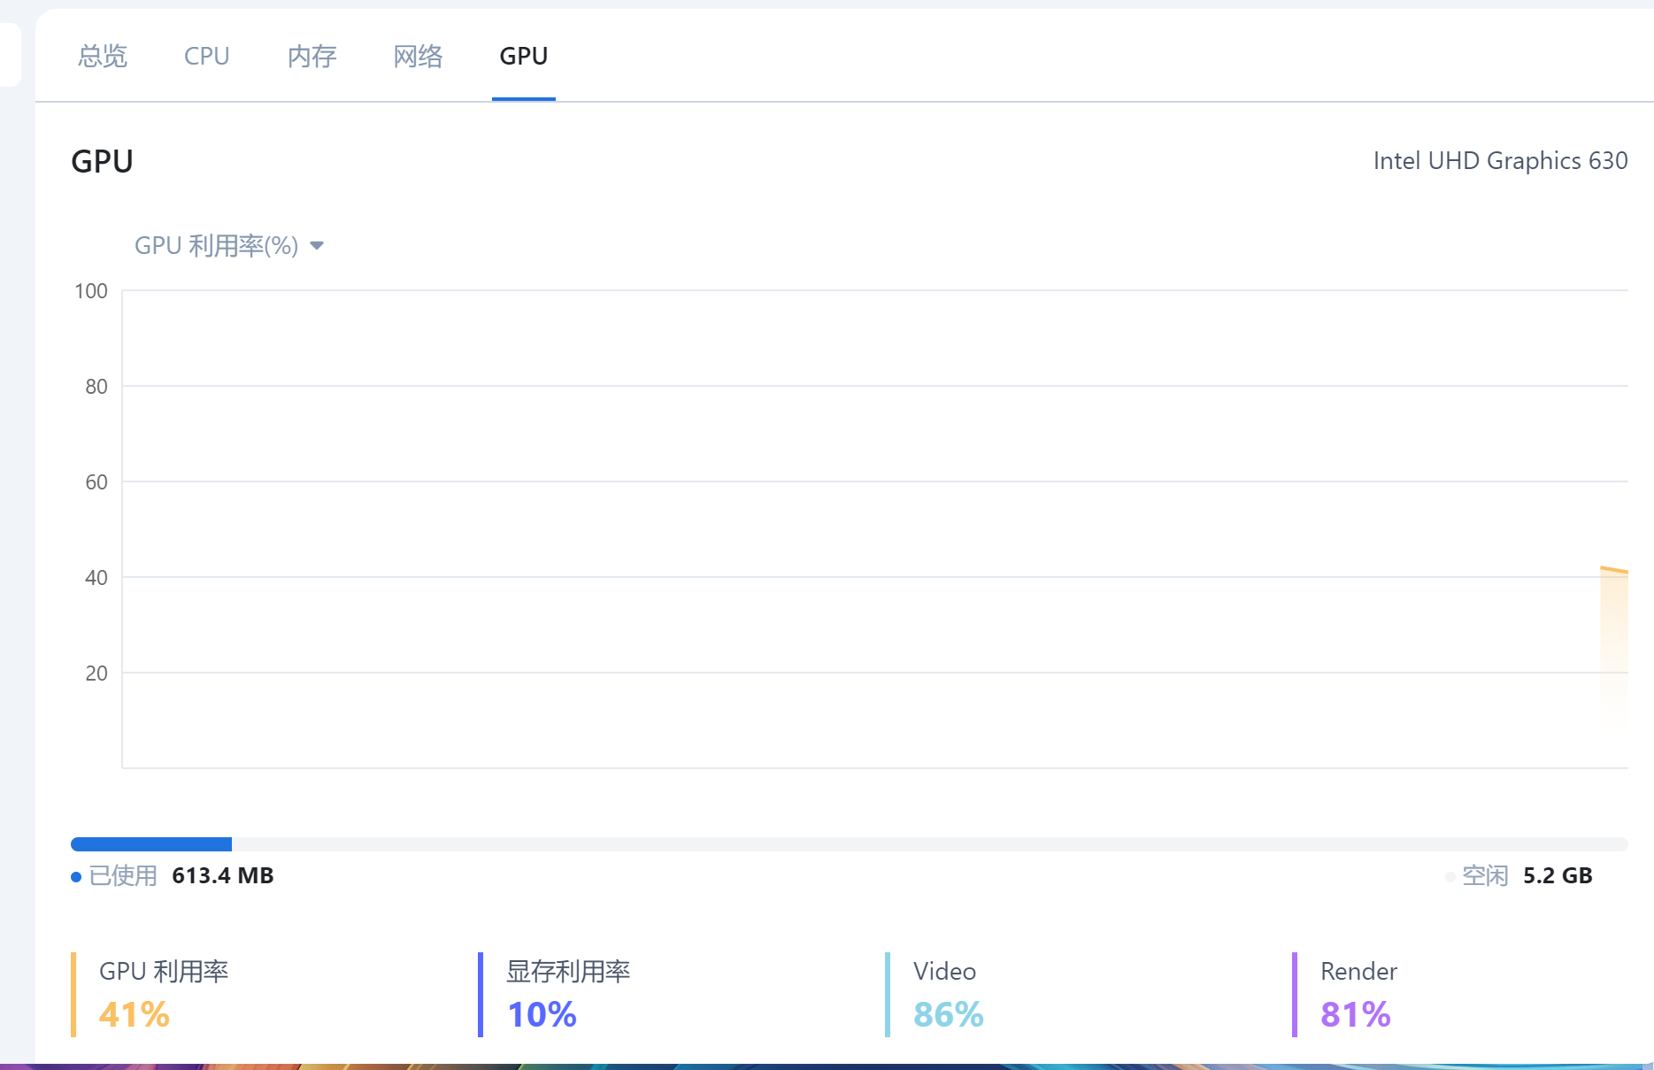Go to the 网络 tab
The image size is (1654, 1070).
[418, 57]
